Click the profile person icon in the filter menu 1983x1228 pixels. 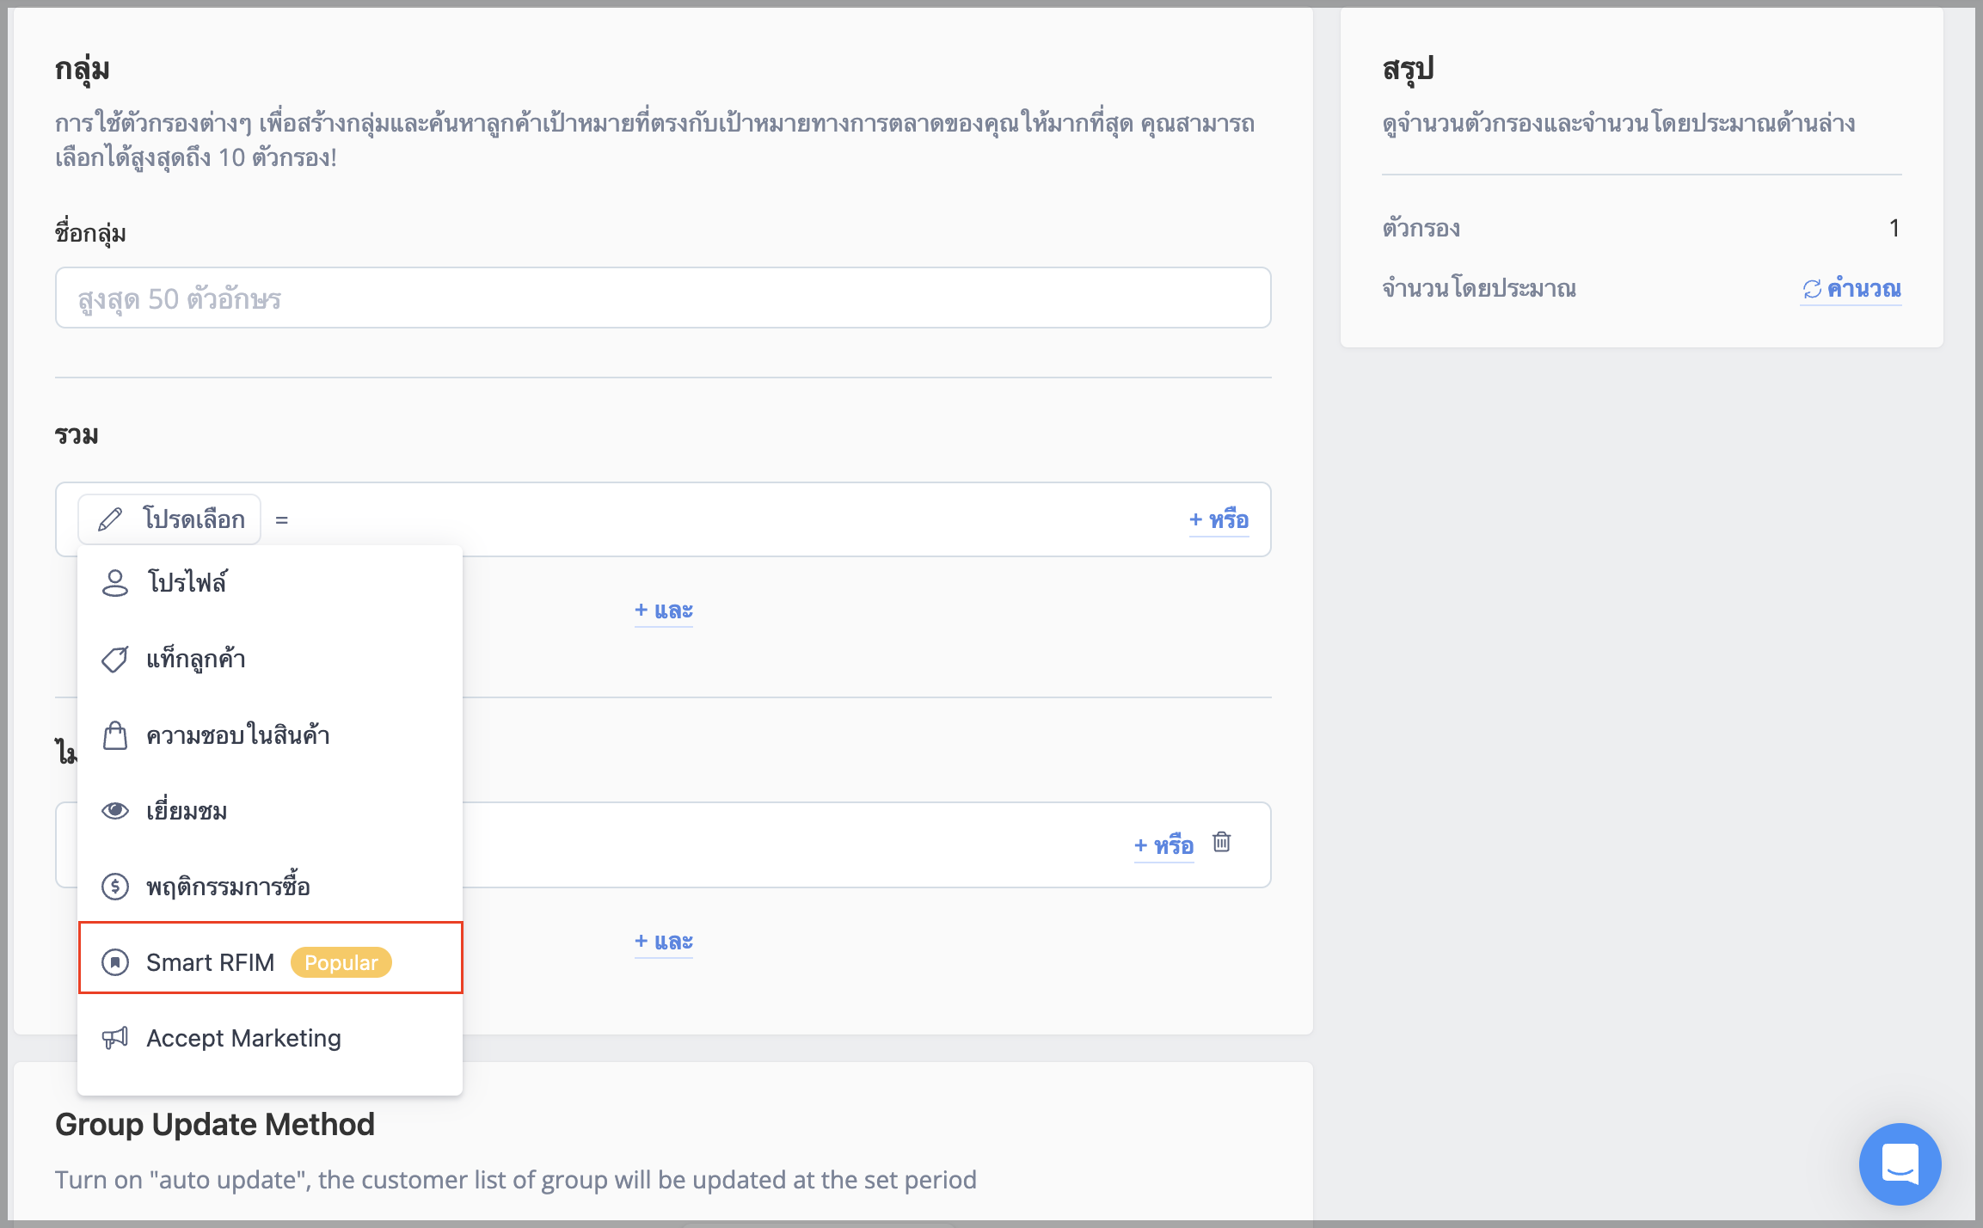pyautogui.click(x=115, y=582)
